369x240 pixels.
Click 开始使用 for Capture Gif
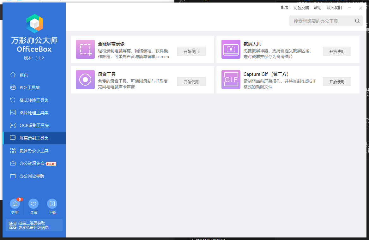coord(337,82)
